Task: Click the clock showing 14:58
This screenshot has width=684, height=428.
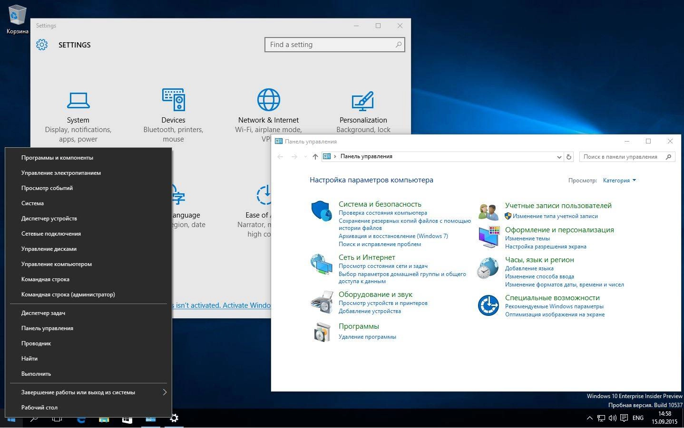Action: coord(664,414)
